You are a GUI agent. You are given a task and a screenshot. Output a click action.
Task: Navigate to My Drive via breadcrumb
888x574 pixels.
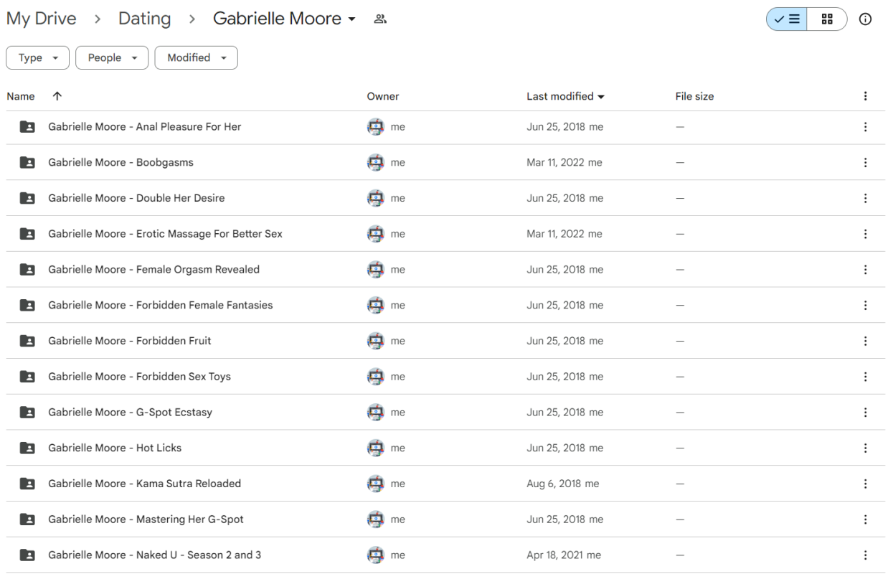coord(41,18)
